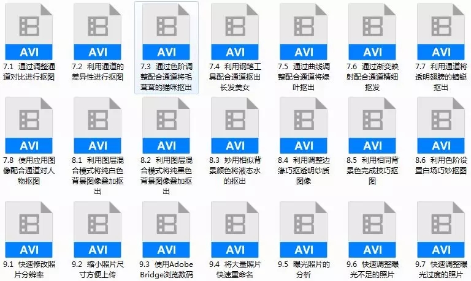
Task: Select the 7.8 使用应用图像配合通道 video file
Action: point(29,126)
